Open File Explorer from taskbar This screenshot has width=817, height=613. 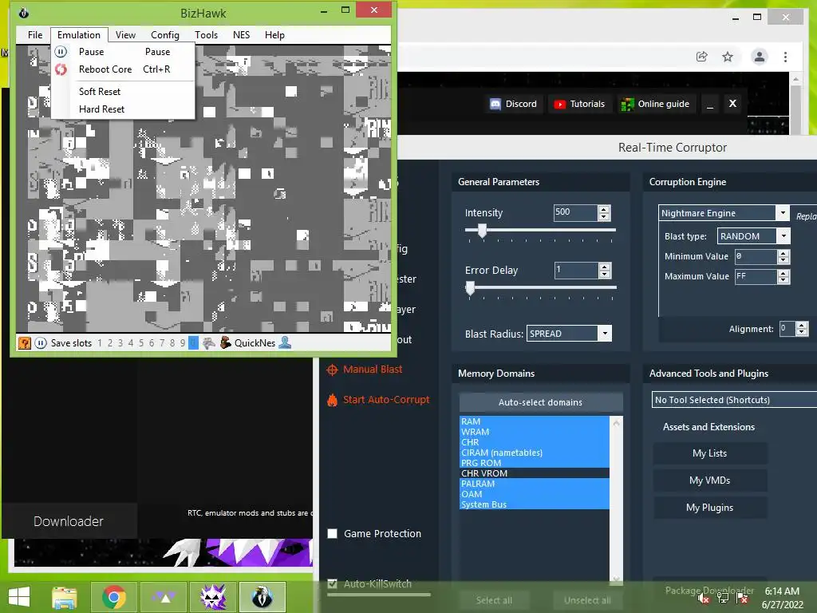pyautogui.click(x=65, y=597)
